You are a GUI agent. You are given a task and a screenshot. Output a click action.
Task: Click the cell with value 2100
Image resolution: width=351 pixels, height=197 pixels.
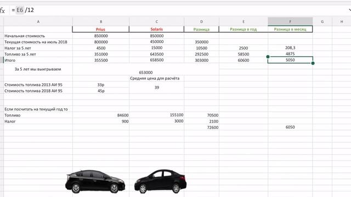(x=201, y=121)
